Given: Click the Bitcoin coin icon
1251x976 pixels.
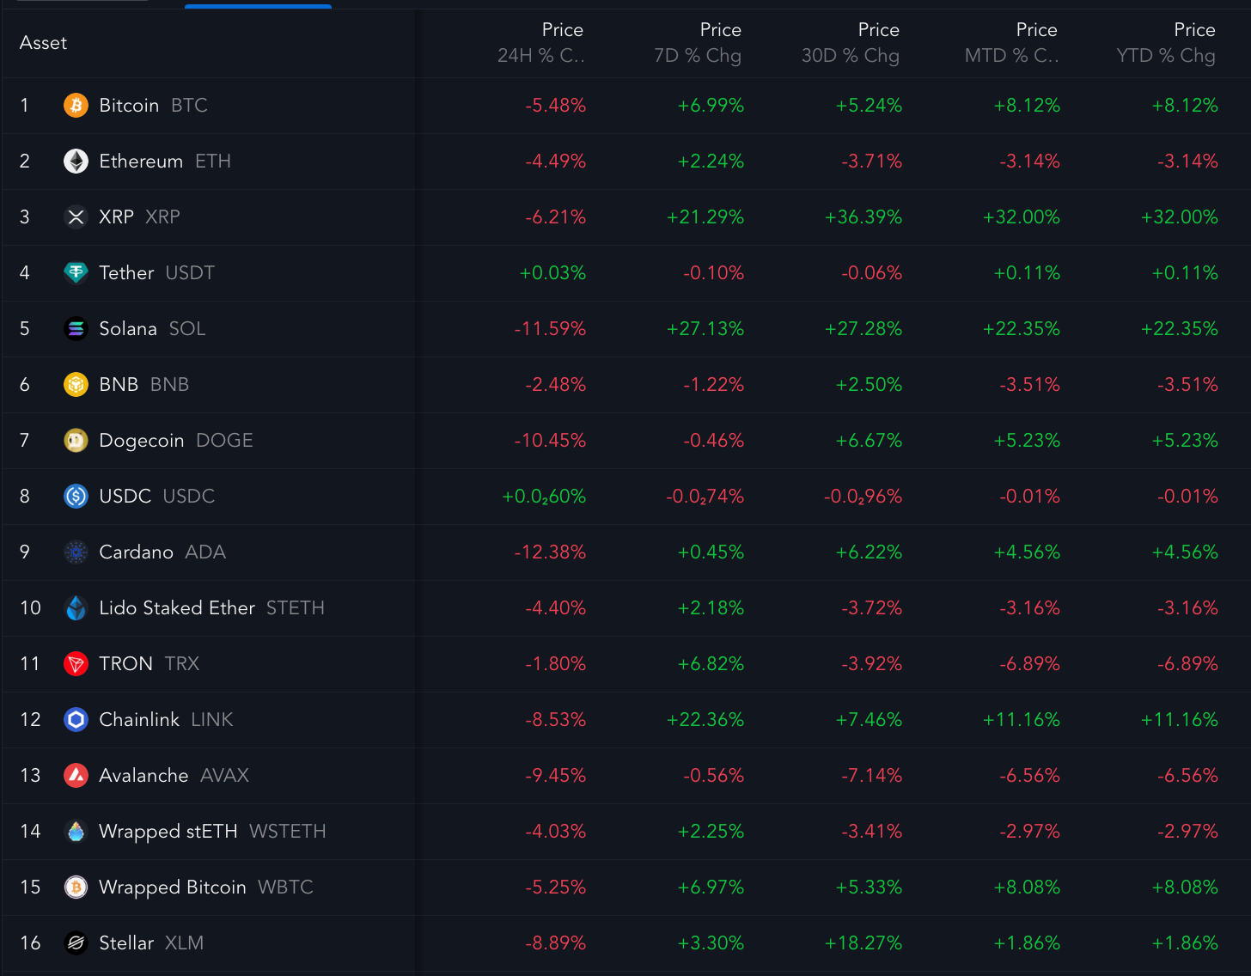Looking at the screenshot, I should [76, 106].
